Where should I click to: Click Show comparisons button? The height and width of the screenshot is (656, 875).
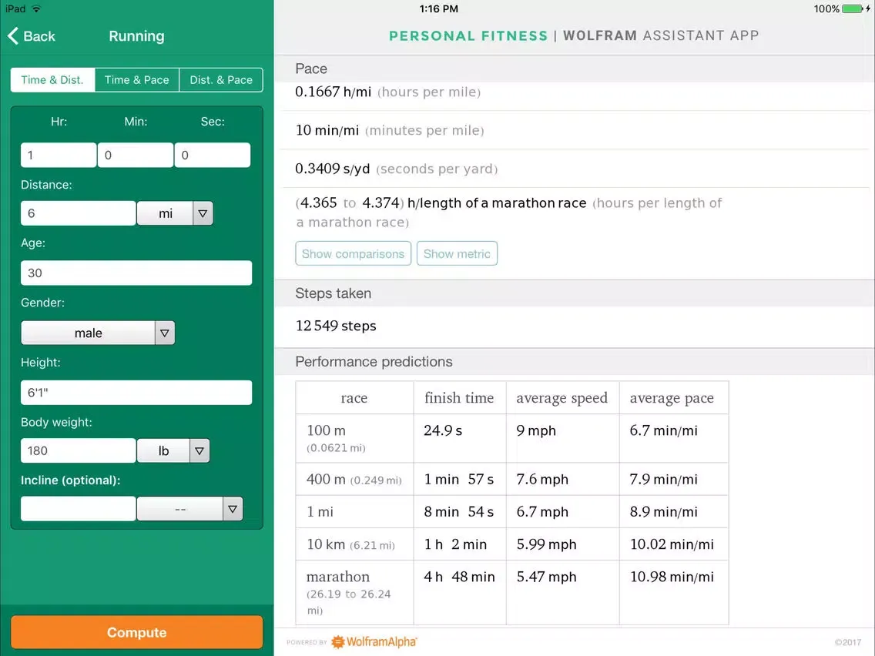click(x=354, y=254)
